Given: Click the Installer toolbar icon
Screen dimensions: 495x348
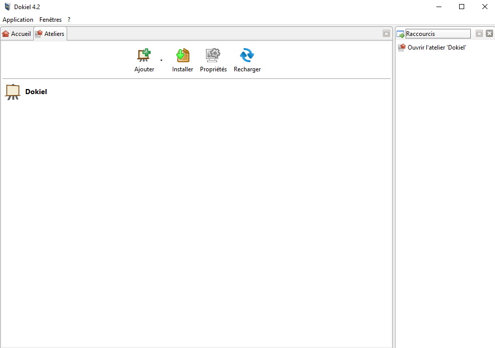Looking at the screenshot, I should 182,56.
